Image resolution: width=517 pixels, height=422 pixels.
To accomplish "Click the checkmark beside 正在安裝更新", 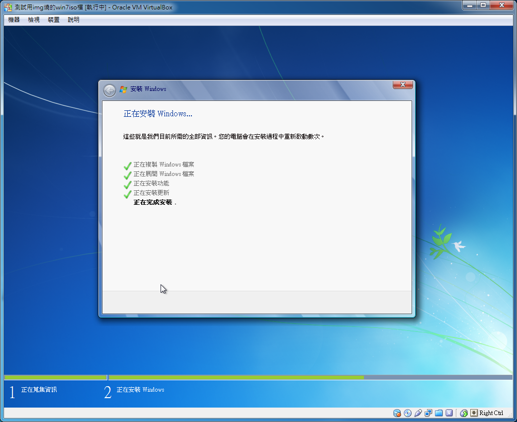I will pyautogui.click(x=128, y=194).
